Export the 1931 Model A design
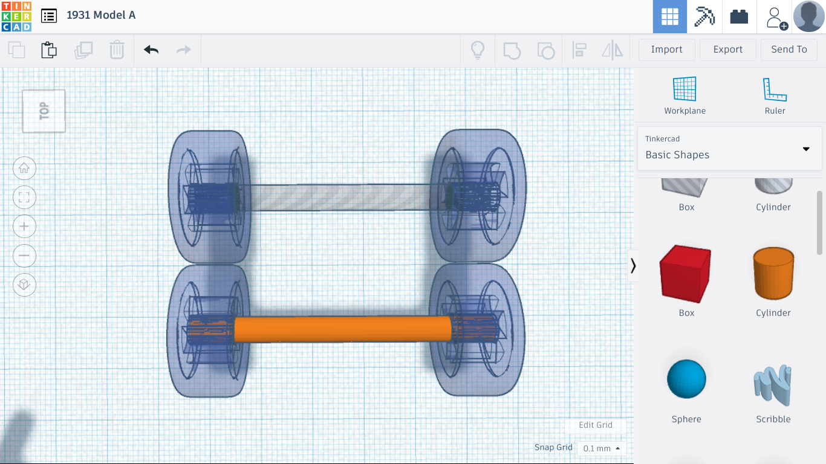The height and width of the screenshot is (464, 826). click(727, 50)
